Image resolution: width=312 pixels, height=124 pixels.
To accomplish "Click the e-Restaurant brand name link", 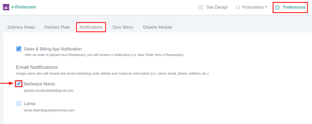I will pos(24,7).
